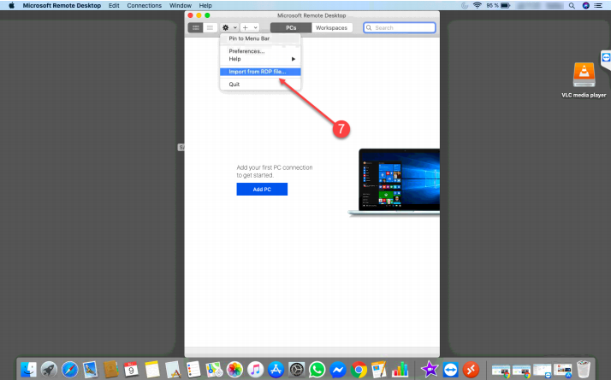This screenshot has width=611, height=380.
Task: Click the blue Add PC button
Action: tap(262, 189)
